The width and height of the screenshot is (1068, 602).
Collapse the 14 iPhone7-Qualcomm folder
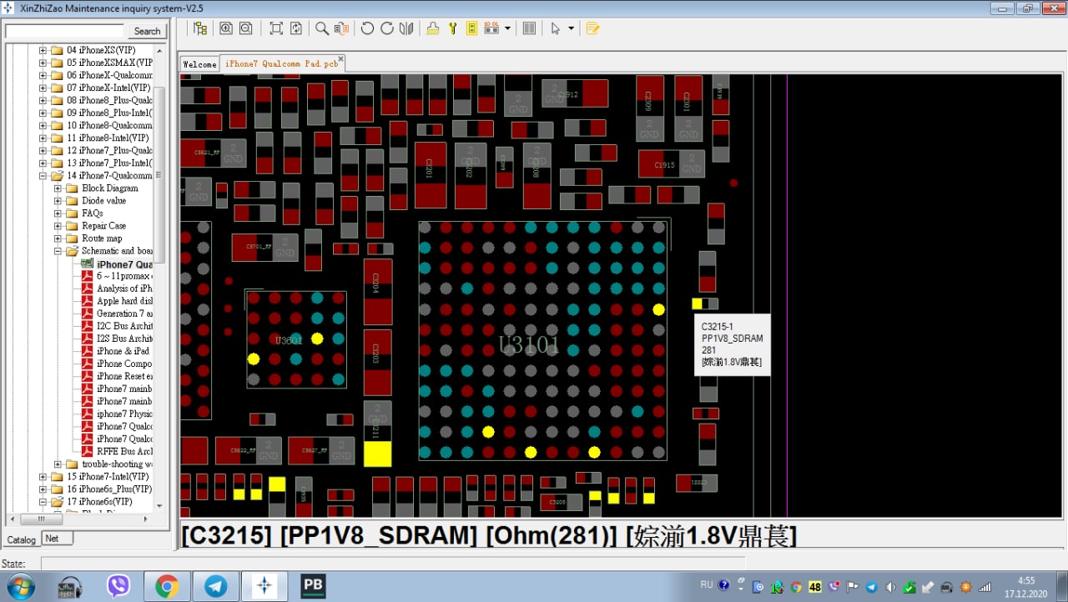coord(43,176)
